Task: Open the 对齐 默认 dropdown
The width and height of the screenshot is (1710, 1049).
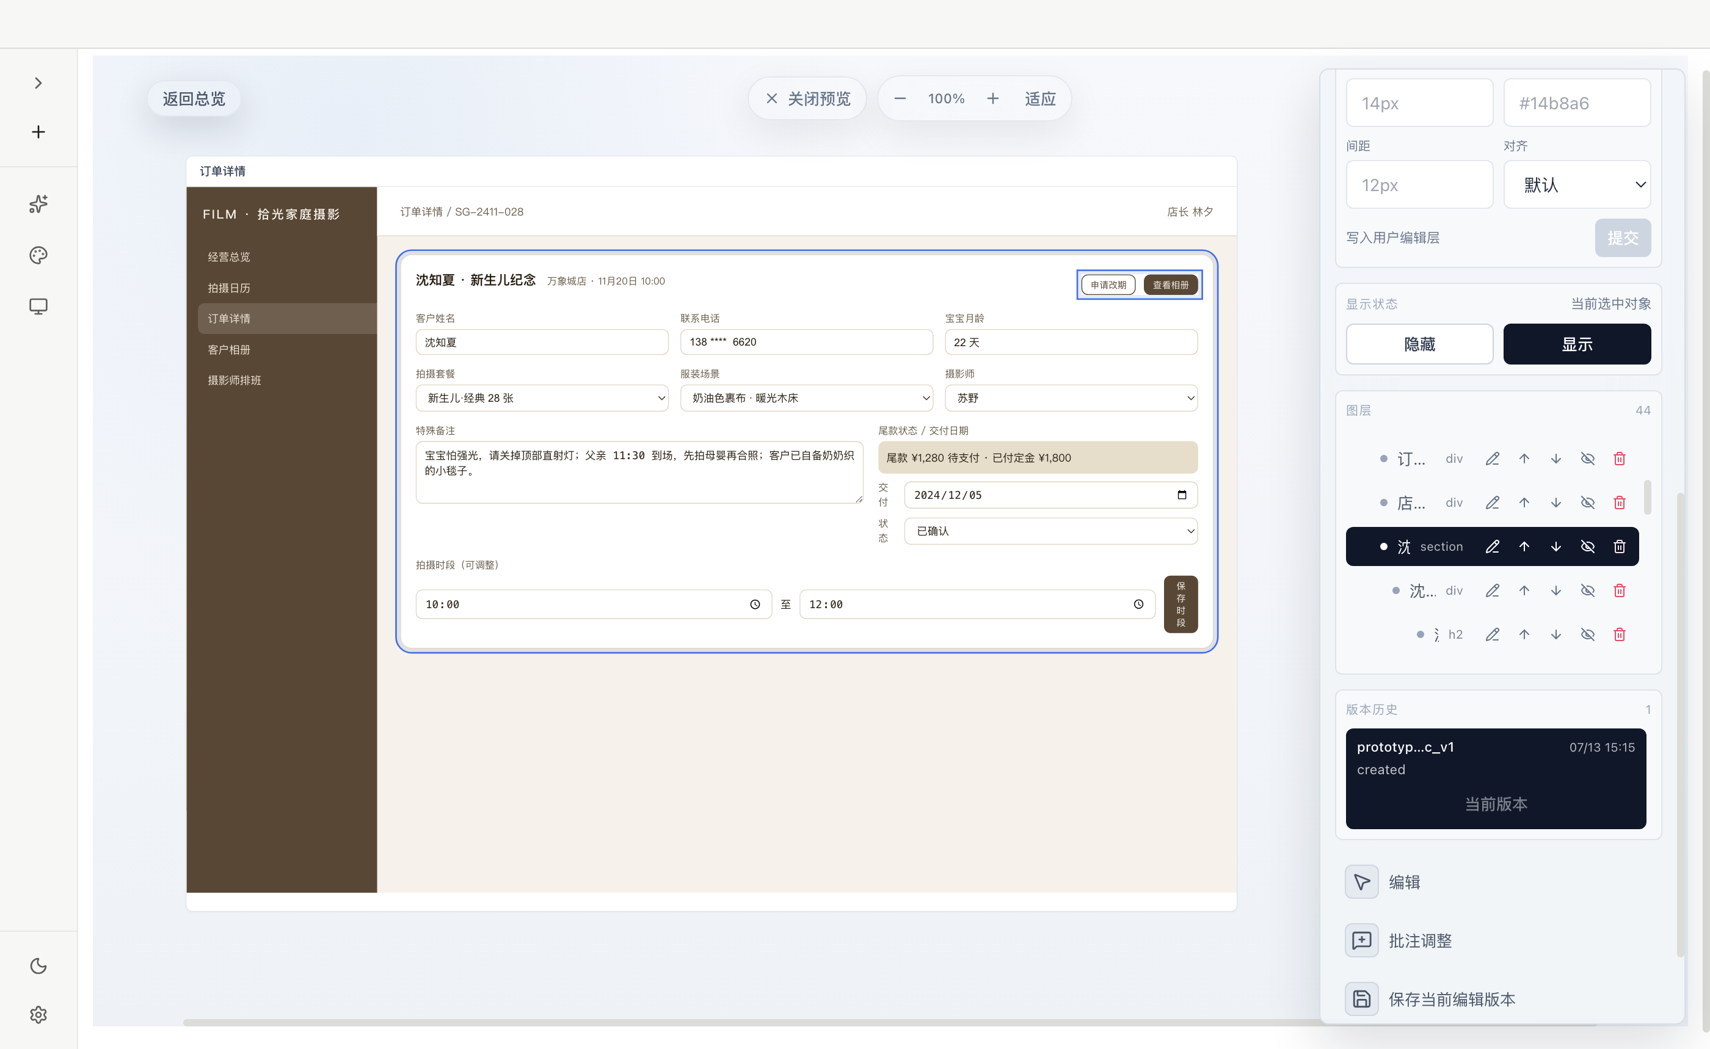Action: [1577, 184]
